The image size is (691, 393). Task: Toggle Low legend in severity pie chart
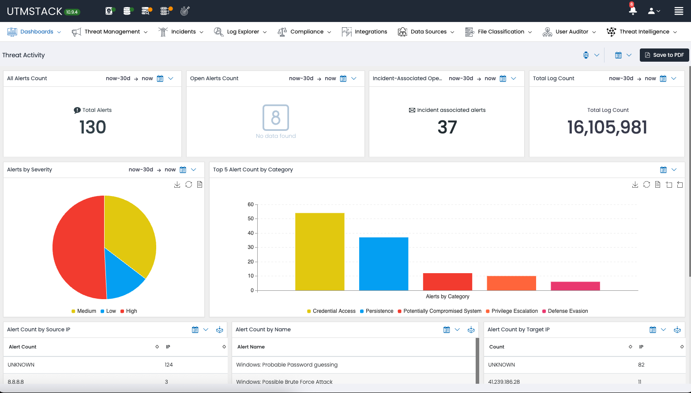(108, 311)
